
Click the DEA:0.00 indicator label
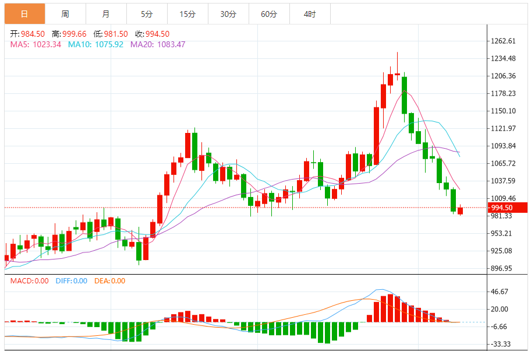pyautogui.click(x=109, y=281)
